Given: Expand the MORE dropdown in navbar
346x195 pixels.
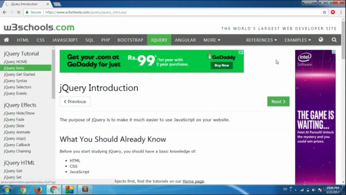Looking at the screenshot, I should 212,40.
